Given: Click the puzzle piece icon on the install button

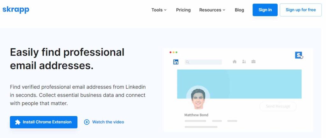Looking at the screenshot, I should [x=18, y=122].
